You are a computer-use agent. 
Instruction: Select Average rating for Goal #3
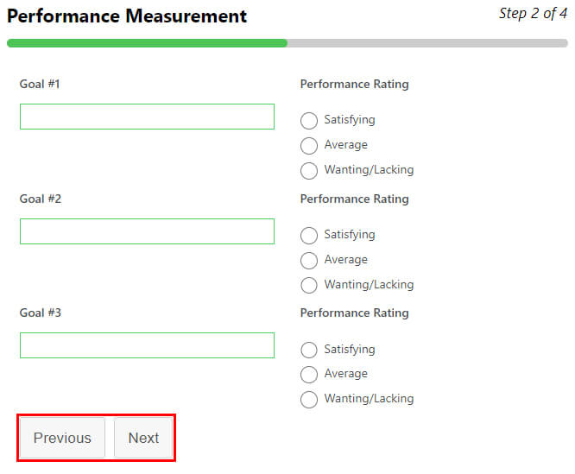click(309, 375)
